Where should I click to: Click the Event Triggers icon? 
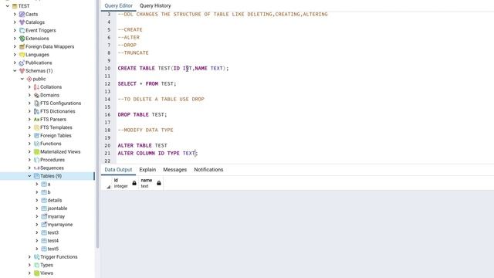22,31
